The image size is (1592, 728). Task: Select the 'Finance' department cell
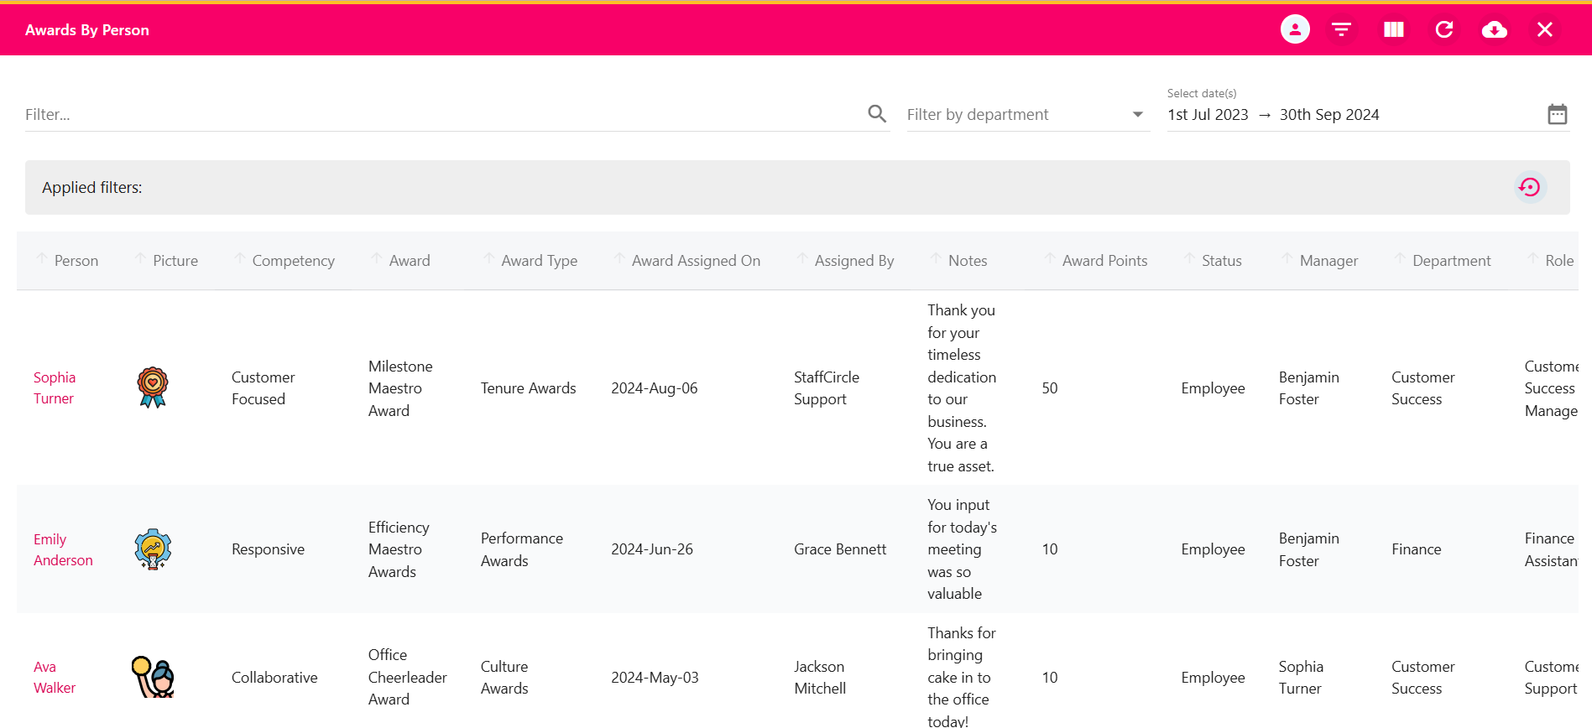tap(1416, 549)
